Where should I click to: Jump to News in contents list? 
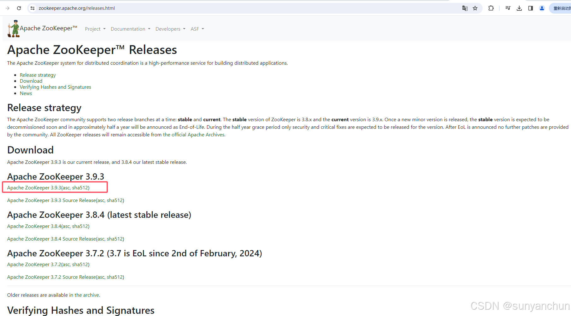pos(26,93)
